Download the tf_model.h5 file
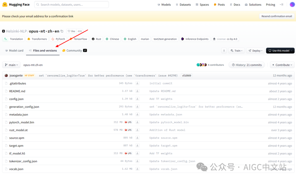The width and height of the screenshot is (296, 179). pyautogui.click(x=137, y=153)
